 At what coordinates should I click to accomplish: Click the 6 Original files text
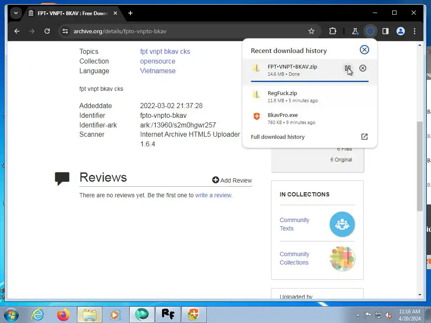[x=341, y=159]
